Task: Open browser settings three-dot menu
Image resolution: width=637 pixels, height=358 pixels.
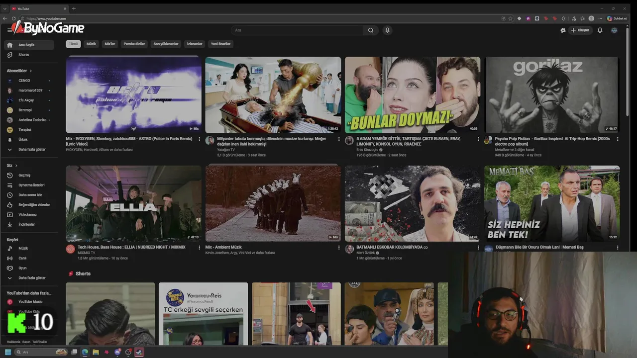Action: point(600,18)
